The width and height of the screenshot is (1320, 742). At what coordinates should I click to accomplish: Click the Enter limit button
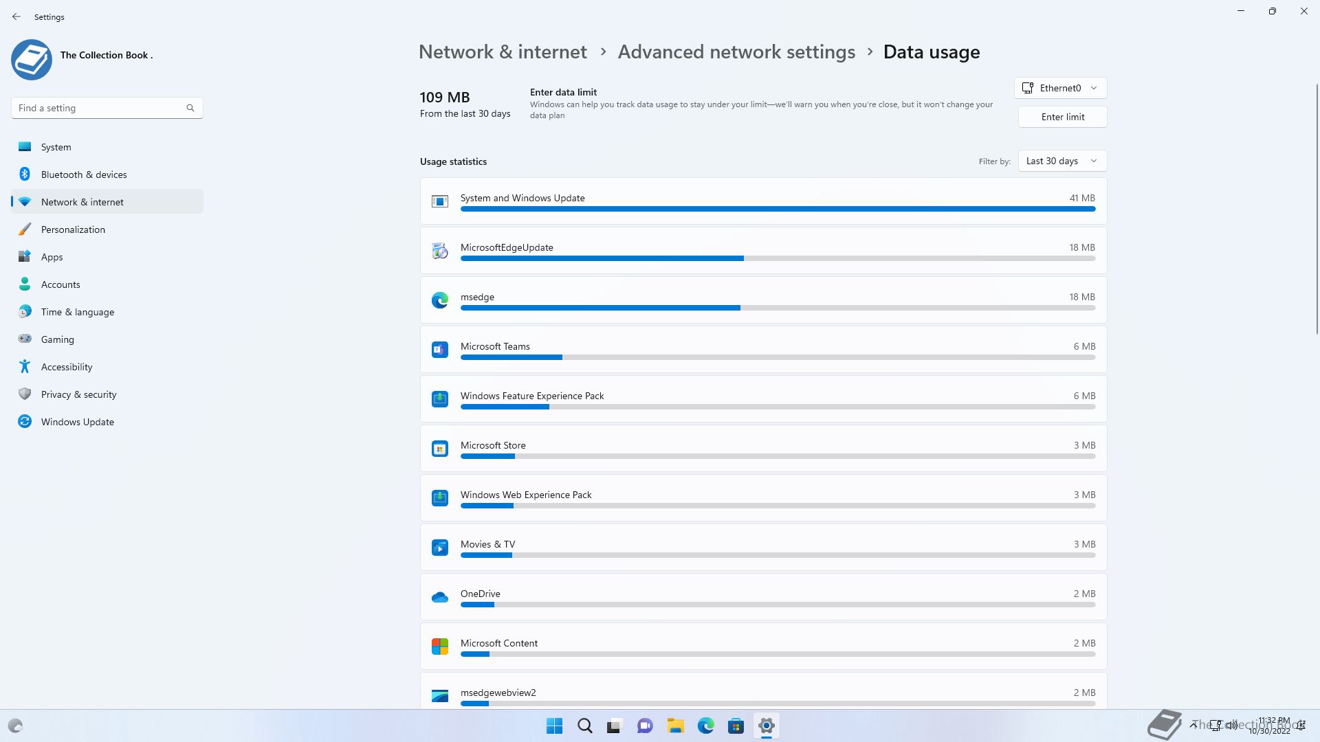click(1062, 117)
